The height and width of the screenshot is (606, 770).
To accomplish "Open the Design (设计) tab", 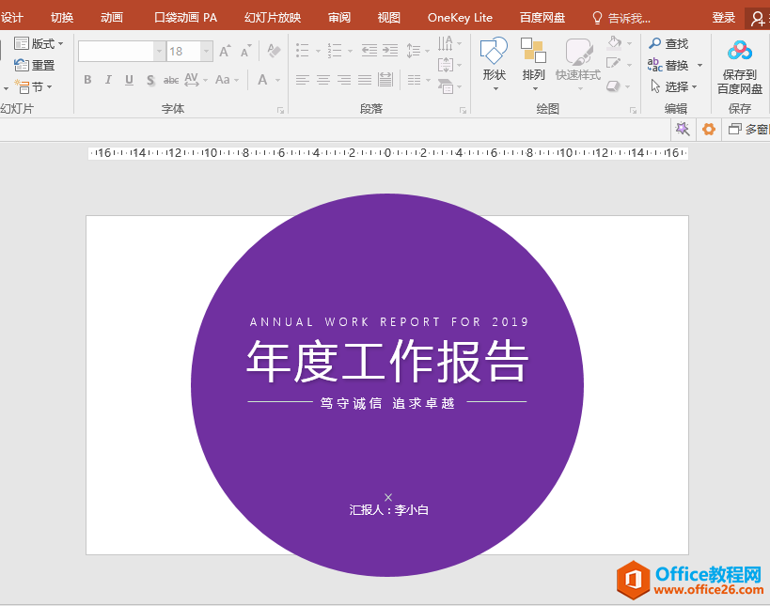I will (x=12, y=18).
